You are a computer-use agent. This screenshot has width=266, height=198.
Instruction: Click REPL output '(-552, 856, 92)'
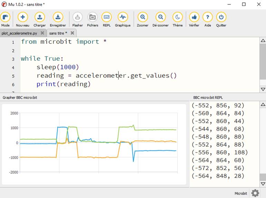[218, 105]
